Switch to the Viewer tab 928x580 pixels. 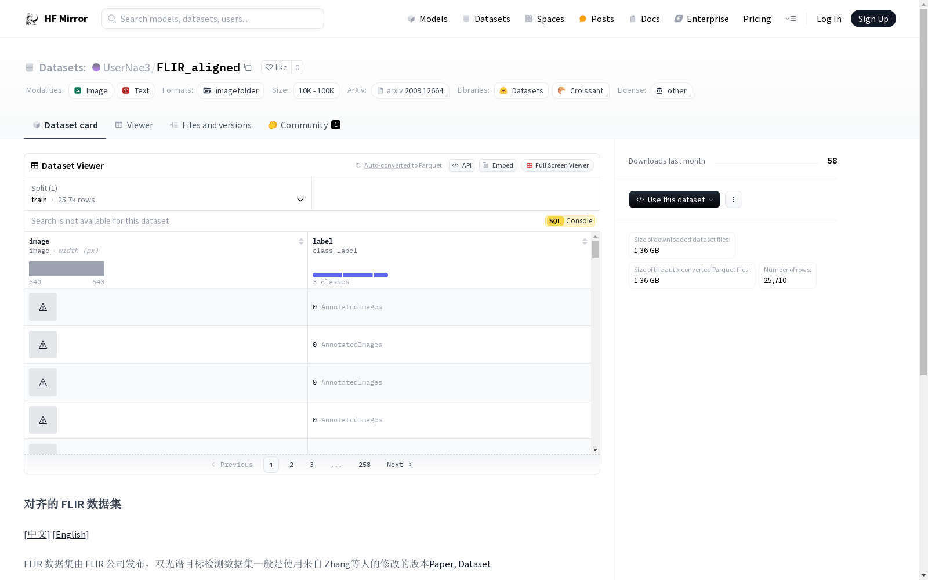[x=134, y=125]
